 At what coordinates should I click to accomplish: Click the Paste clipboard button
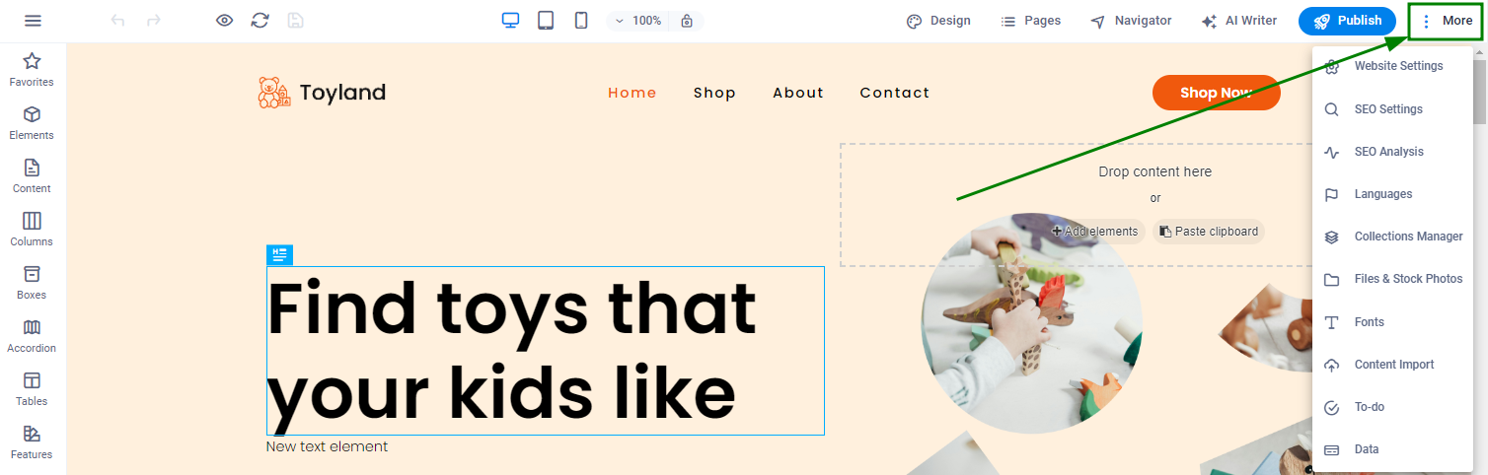(1209, 232)
